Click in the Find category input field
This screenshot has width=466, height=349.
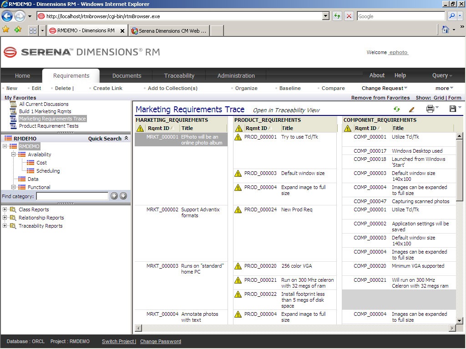point(72,196)
